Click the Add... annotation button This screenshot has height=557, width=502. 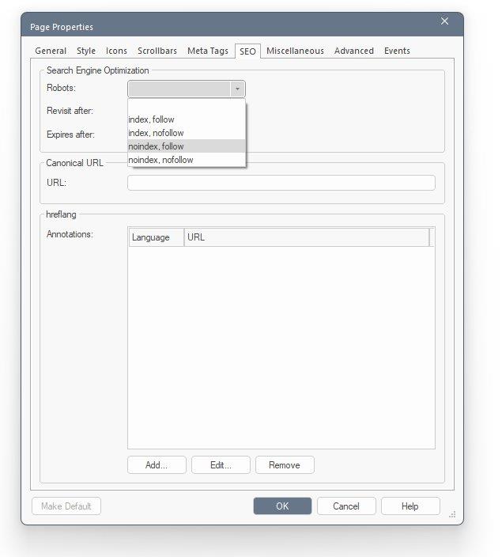click(x=157, y=465)
